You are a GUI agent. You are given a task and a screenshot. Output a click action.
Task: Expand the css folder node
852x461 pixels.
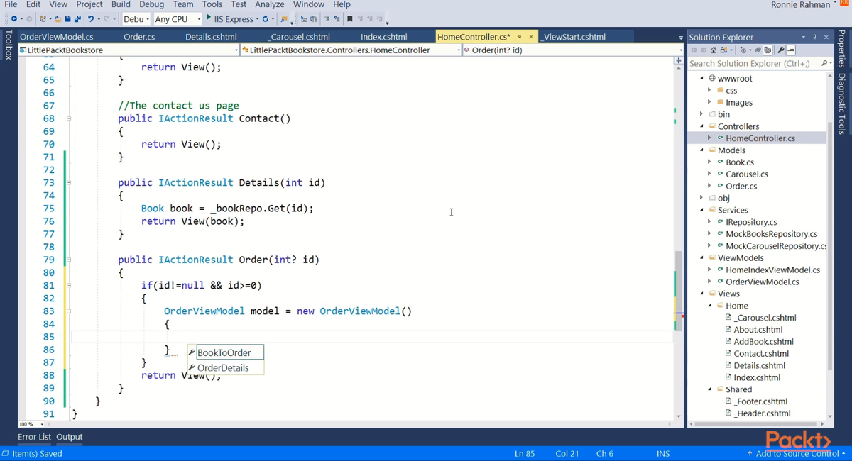[709, 90]
